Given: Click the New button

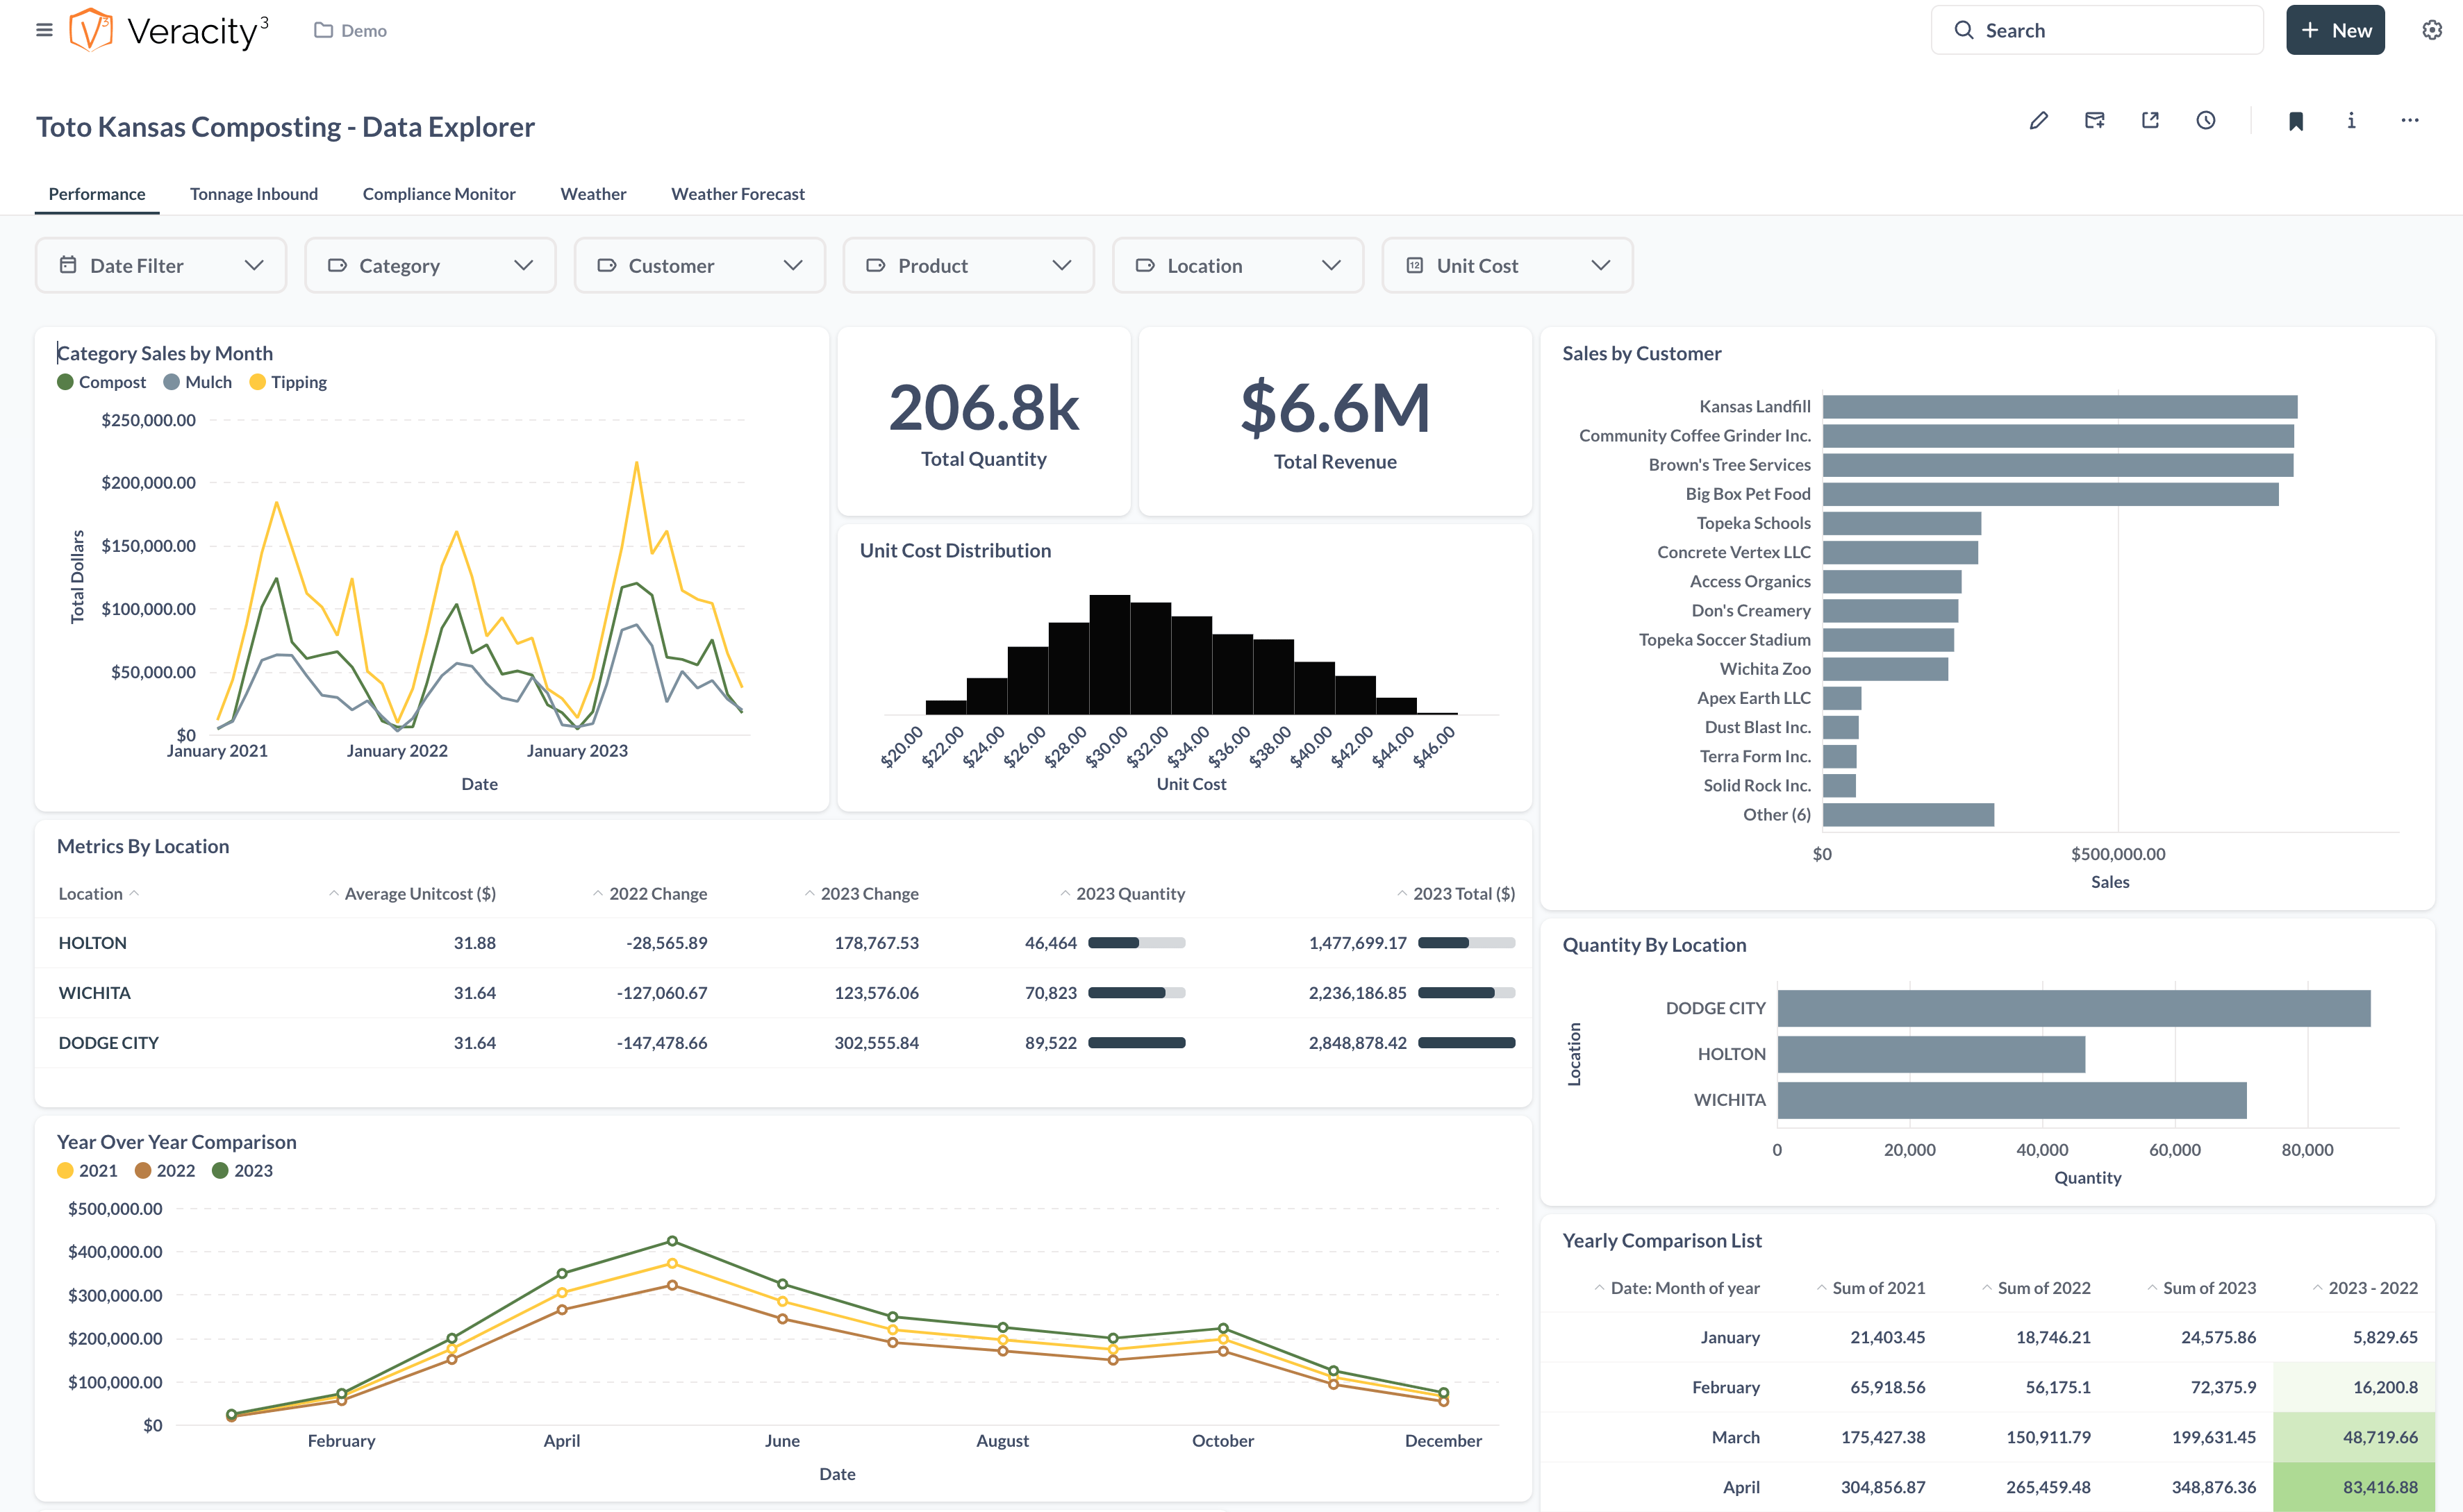Looking at the screenshot, I should point(2335,29).
